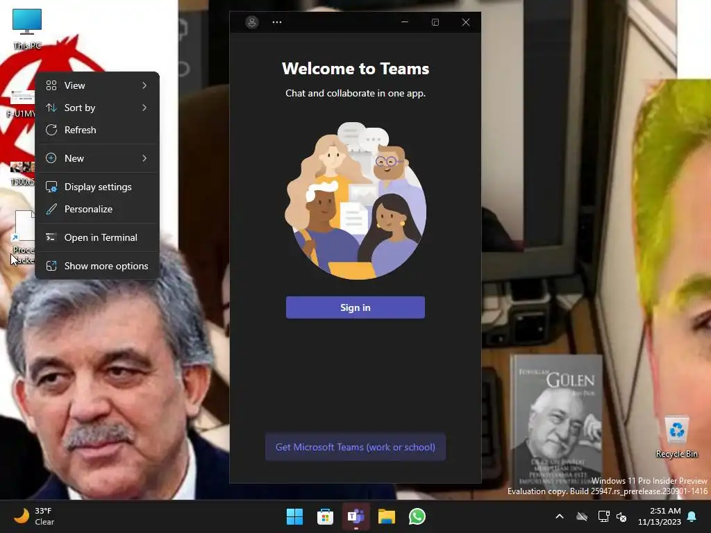This screenshot has height=533, width=711.
Task: Click the Display settings monitor icon
Action: (x=51, y=187)
